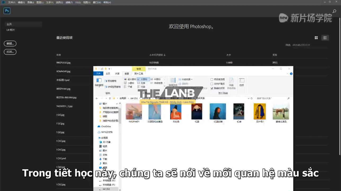
Task: Switch to the 查看 tab in Explorer
Action: [x=126, y=73]
